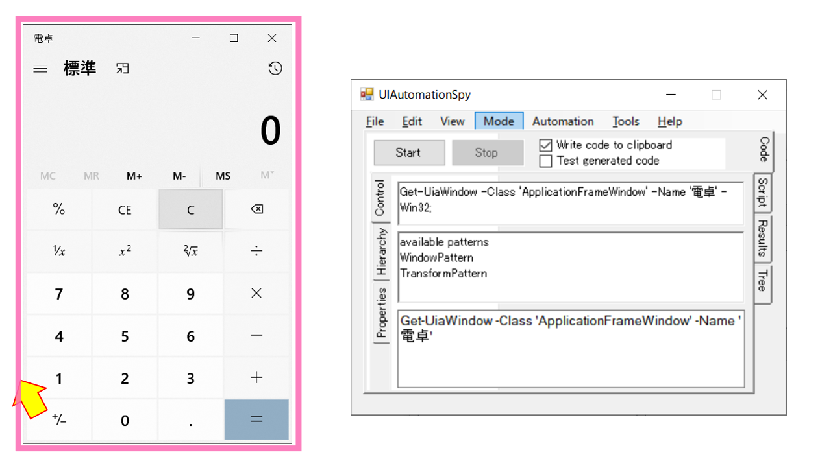Click the plus key

(x=256, y=378)
